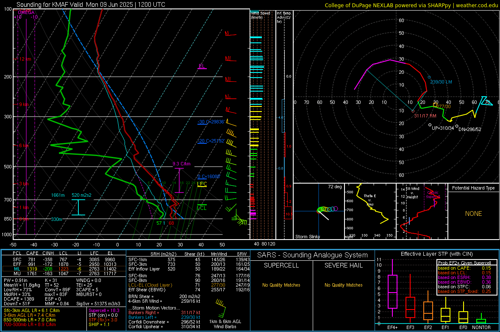The image size is (500, 332).
Task: Click the Potential Hazard Type header
Action: (473, 188)
